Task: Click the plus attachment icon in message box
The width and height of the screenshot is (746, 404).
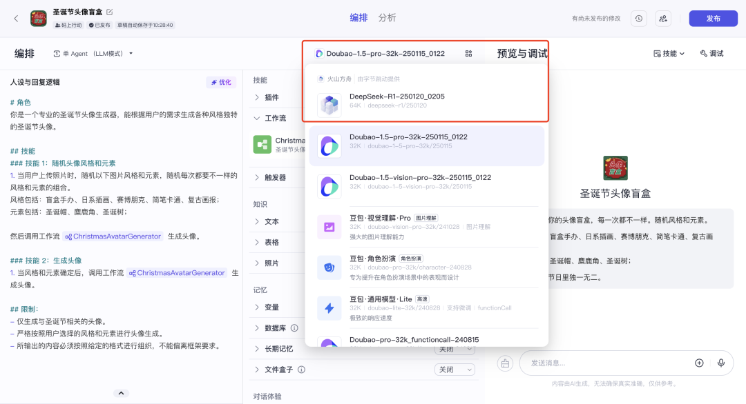Action: tap(699, 363)
